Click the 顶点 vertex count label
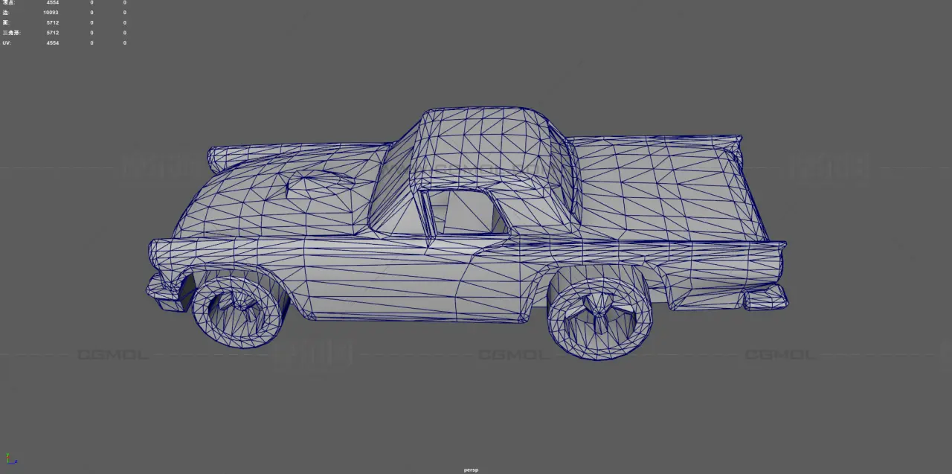The width and height of the screenshot is (952, 474). [8, 3]
